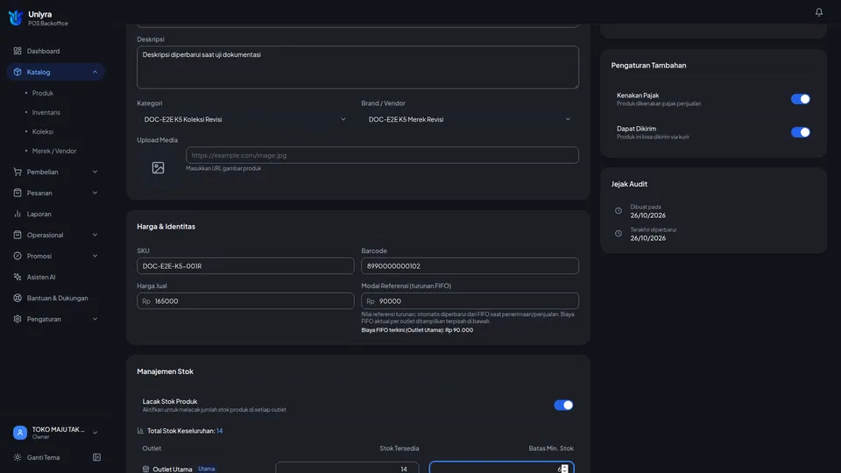Click the store account avatar icon
The width and height of the screenshot is (841, 473).
pos(20,432)
